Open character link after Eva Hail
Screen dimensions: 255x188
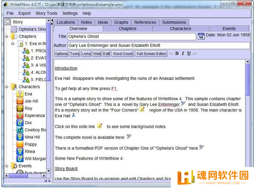(74, 115)
